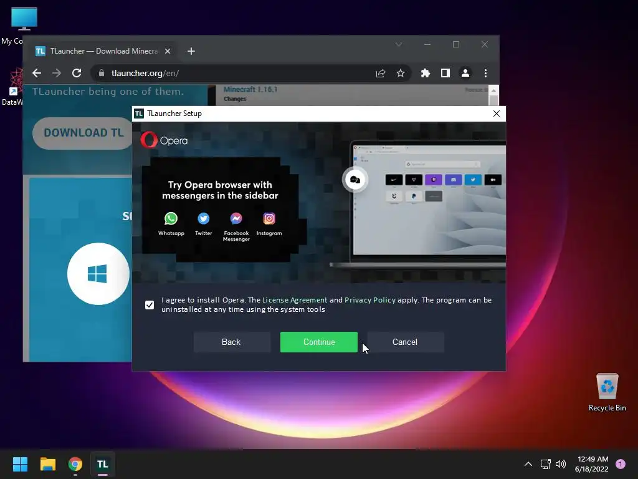Click the Whatsapp icon in the Opera ad
This screenshot has width=638, height=479.
[171, 219]
